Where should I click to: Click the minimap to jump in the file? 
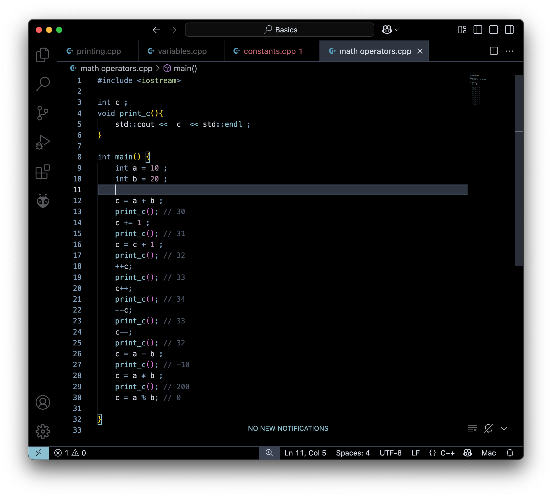pyautogui.click(x=476, y=90)
